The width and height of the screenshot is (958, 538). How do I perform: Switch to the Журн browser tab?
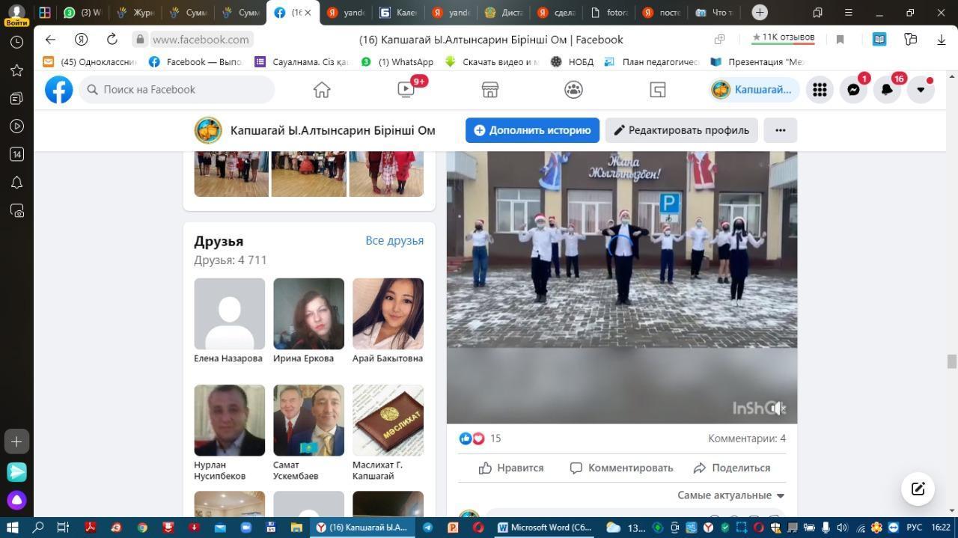[x=135, y=13]
